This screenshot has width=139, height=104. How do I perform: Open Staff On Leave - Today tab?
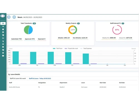tap(40, 78)
